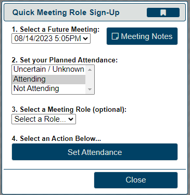Click the Quick Meeting Role Sign-Up title
The height and width of the screenshot is (195, 190).
point(66,12)
